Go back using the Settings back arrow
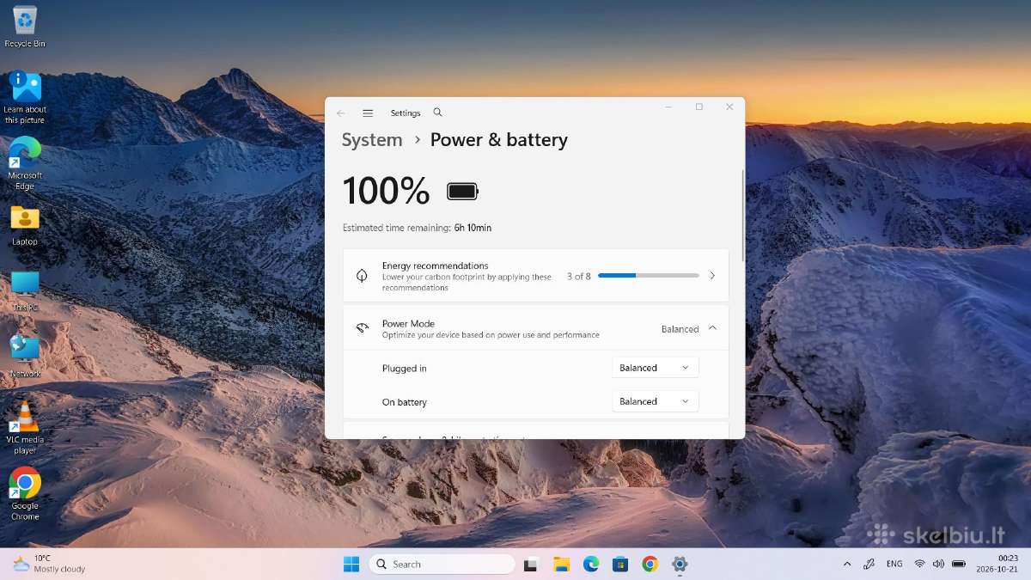Viewport: 1031px width, 580px height. point(341,113)
